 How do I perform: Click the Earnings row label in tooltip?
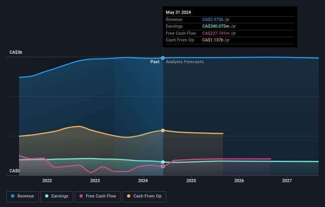click(x=174, y=26)
